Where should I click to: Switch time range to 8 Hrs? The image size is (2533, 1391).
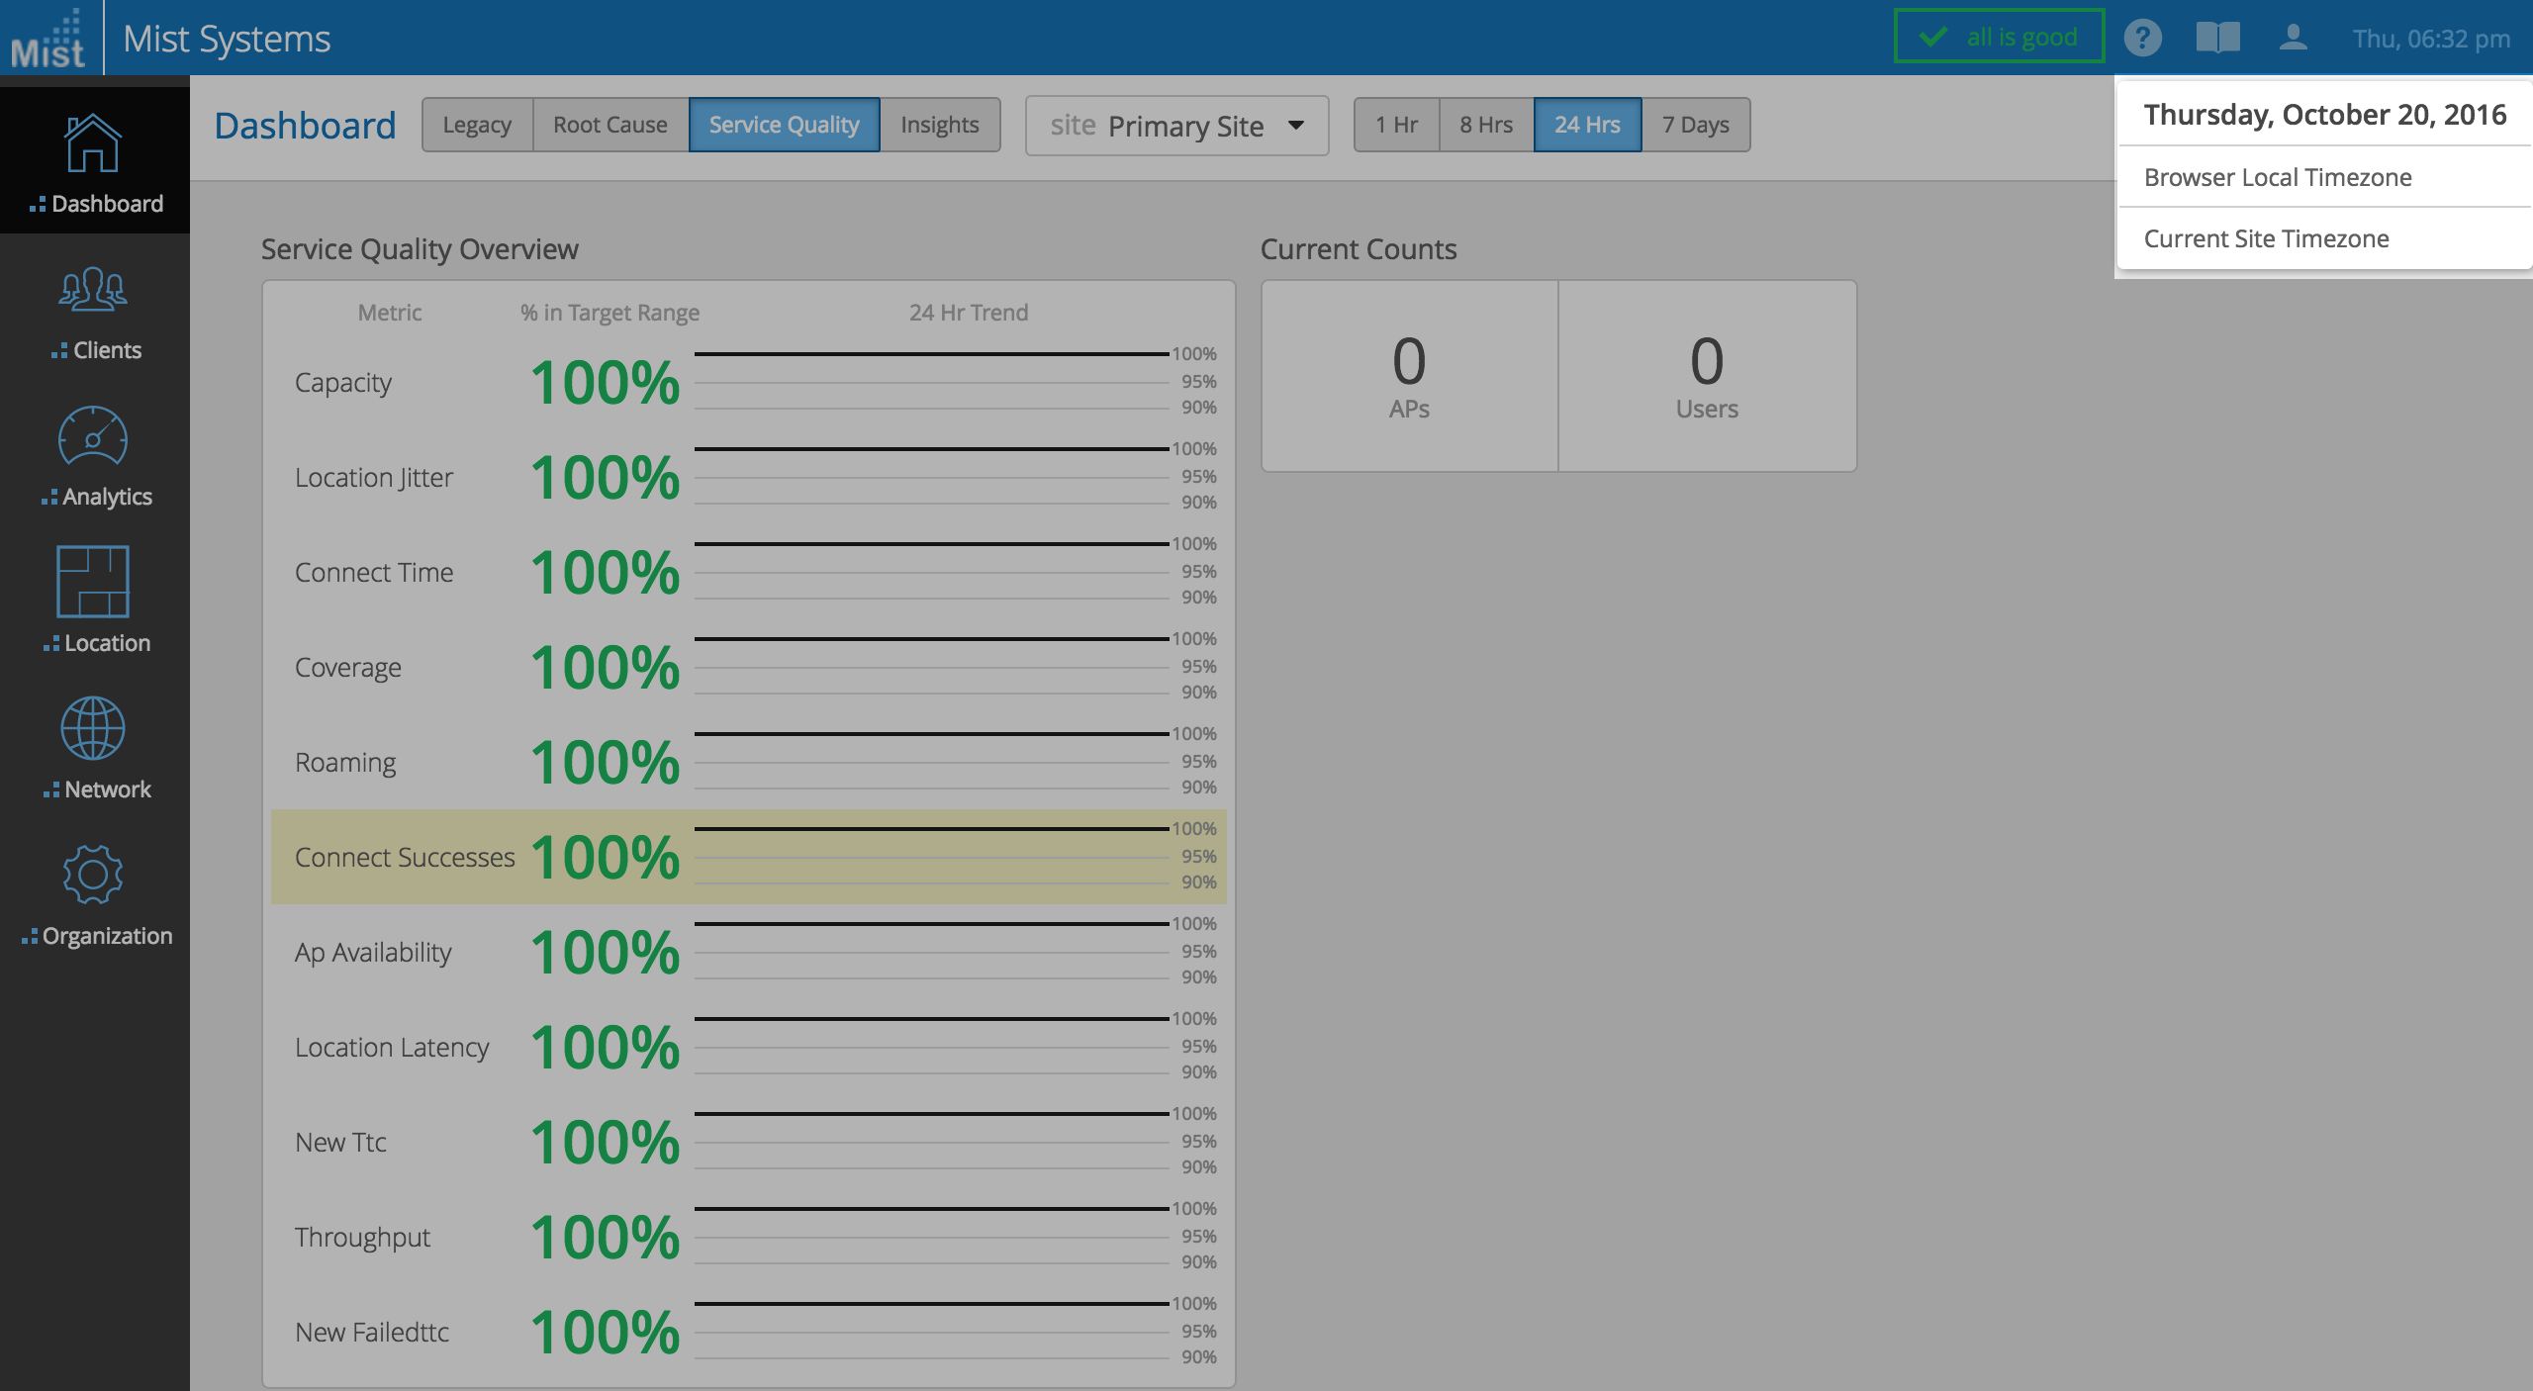pos(1486,125)
